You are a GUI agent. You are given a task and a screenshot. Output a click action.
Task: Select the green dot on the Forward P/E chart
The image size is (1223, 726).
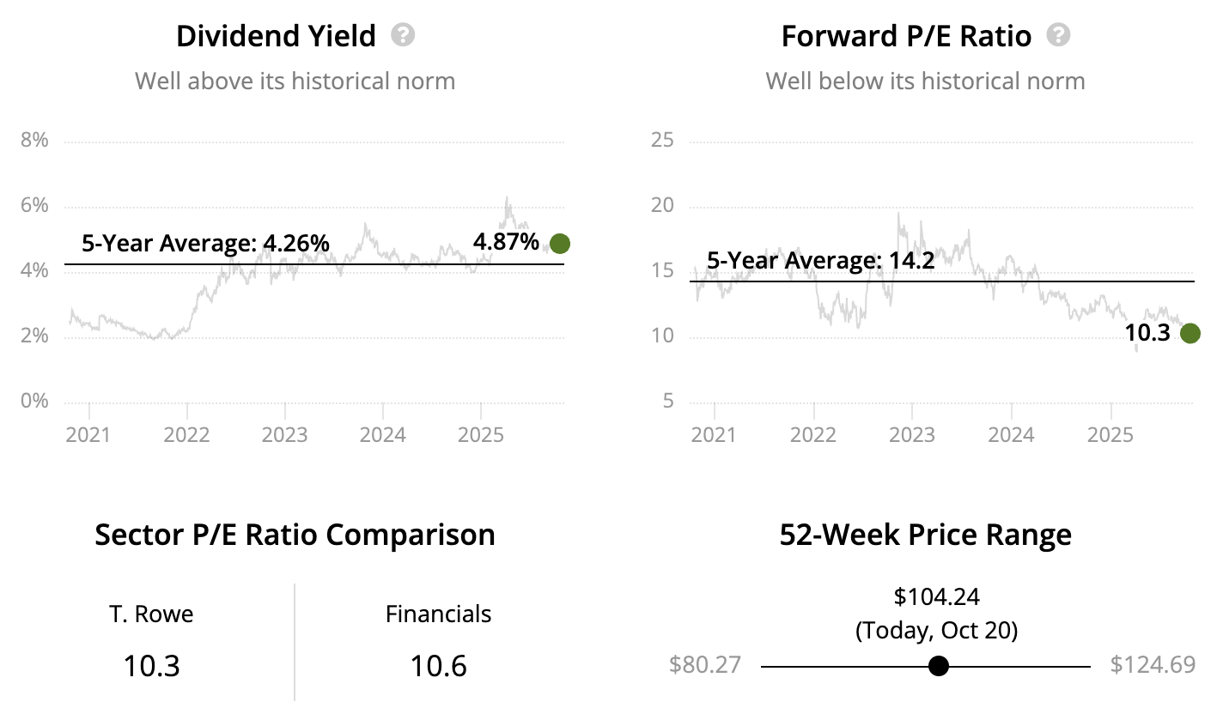[1190, 333]
